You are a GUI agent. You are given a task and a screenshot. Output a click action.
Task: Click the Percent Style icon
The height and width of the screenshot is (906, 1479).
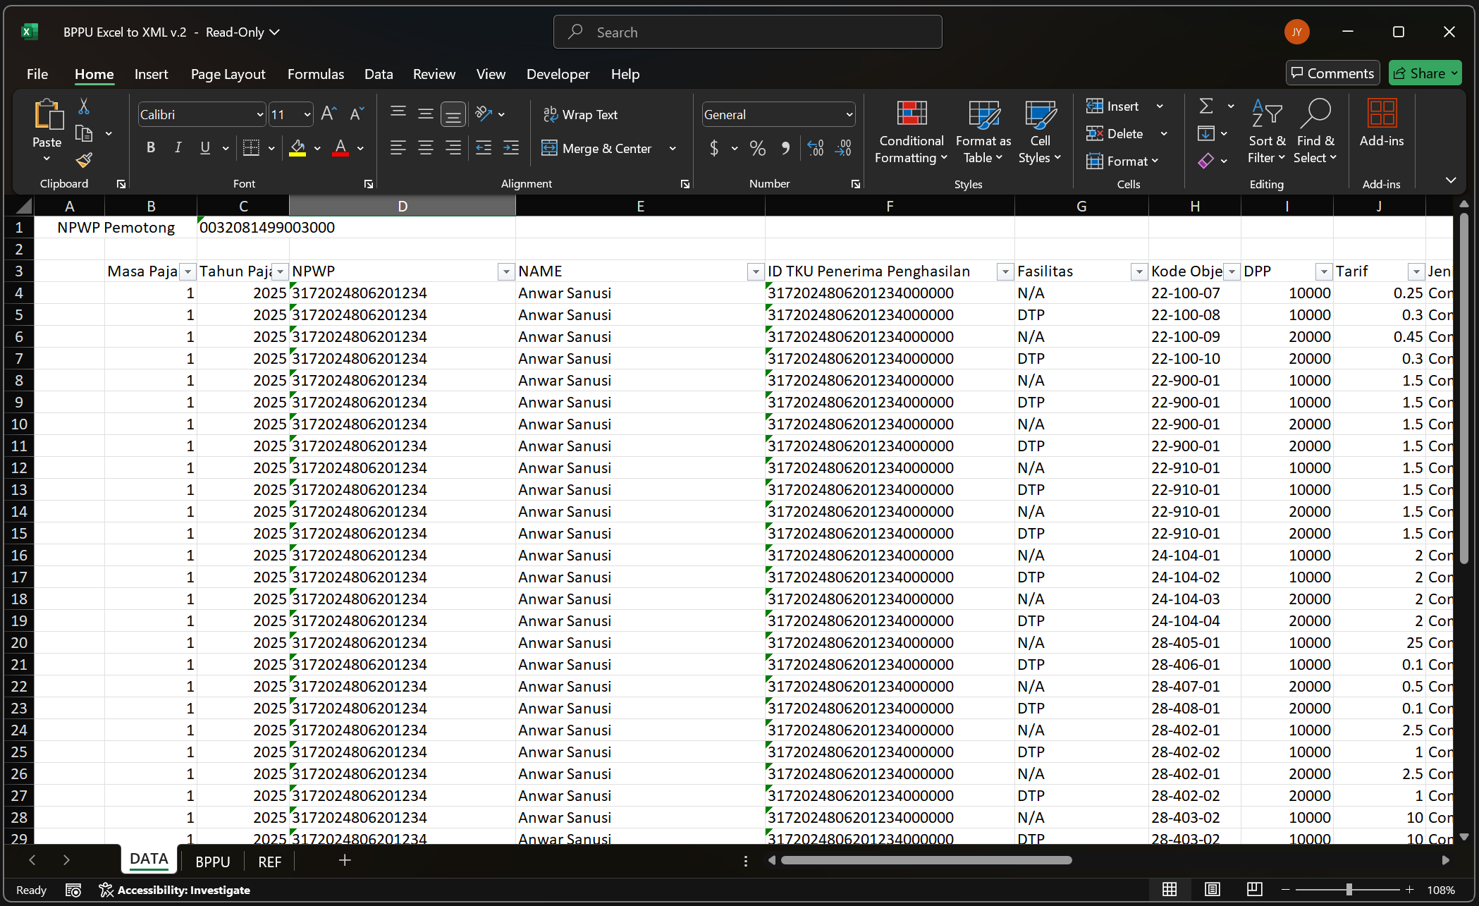[758, 148]
